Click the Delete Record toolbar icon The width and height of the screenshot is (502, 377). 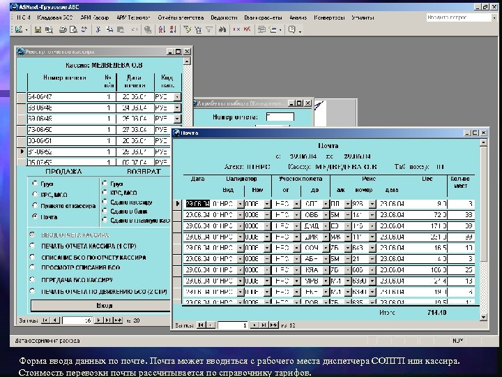tap(247, 30)
